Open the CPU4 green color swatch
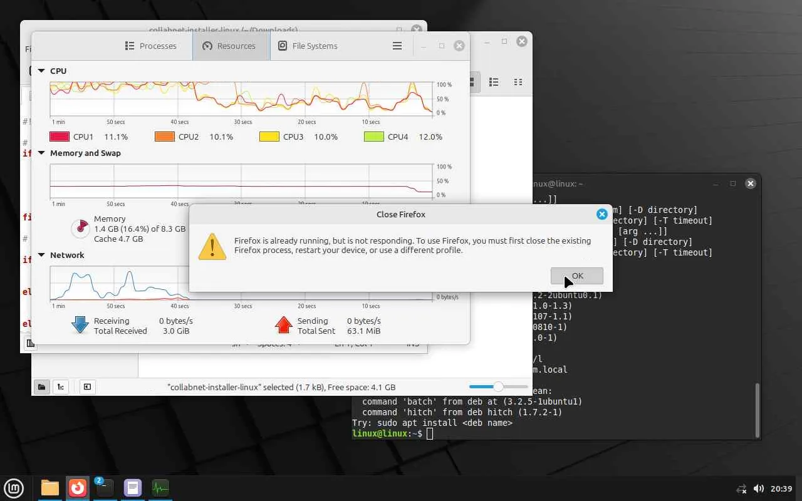802x501 pixels. pos(374,137)
